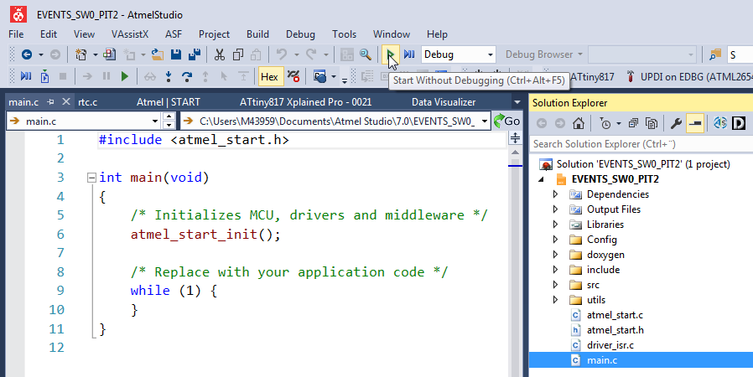Switch to the Atmel | START tab

[168, 102]
